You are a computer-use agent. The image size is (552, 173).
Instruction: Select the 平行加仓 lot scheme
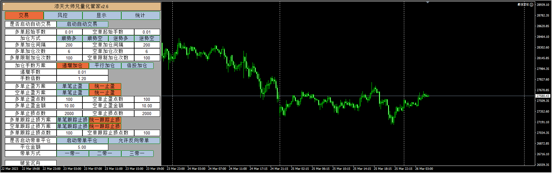click(x=105, y=66)
